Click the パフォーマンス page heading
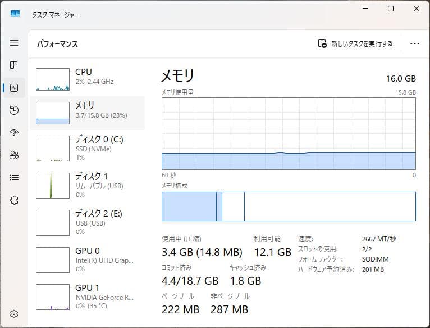 [57, 44]
